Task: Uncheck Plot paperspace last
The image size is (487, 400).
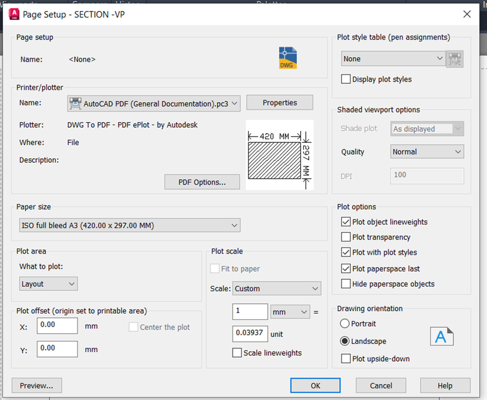Action: click(346, 268)
